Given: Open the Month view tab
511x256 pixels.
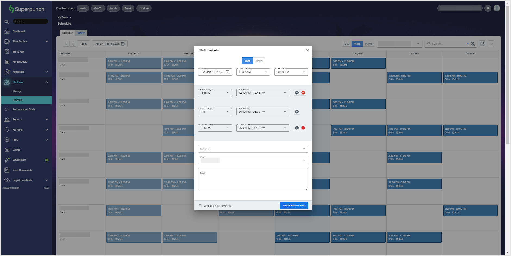Looking at the screenshot, I should tap(368, 43).
